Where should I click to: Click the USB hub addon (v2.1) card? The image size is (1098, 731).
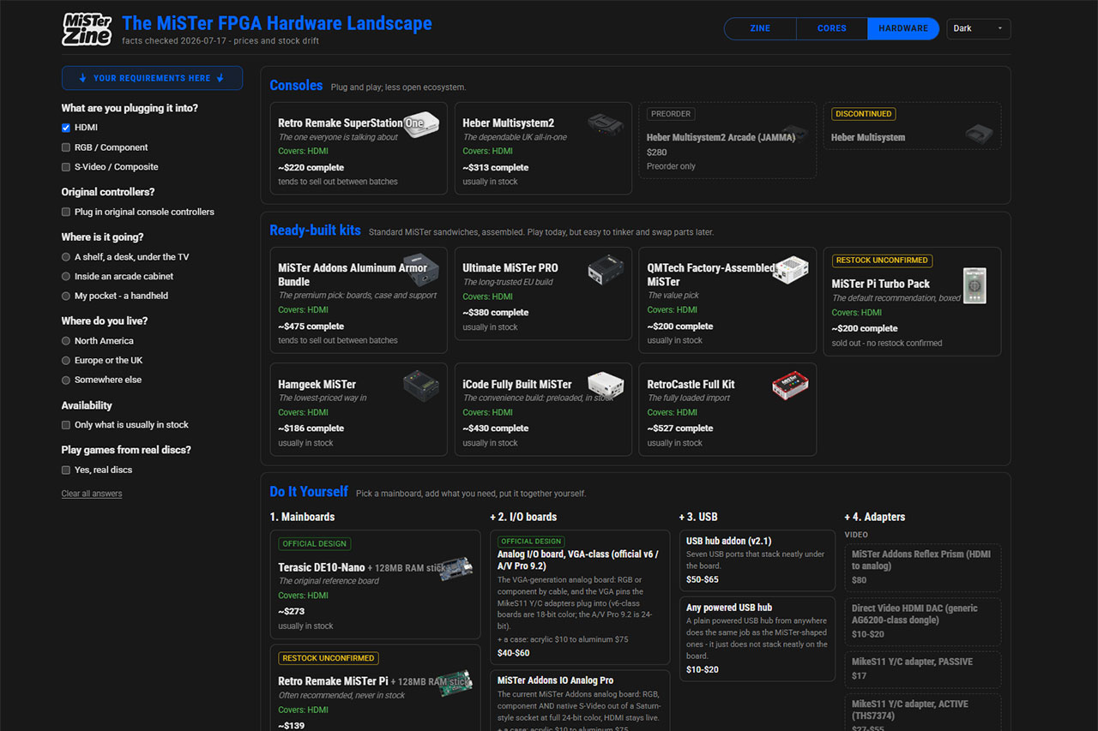757,560
